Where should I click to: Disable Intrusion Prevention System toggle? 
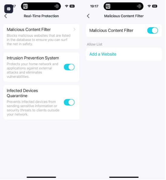click(69, 67)
